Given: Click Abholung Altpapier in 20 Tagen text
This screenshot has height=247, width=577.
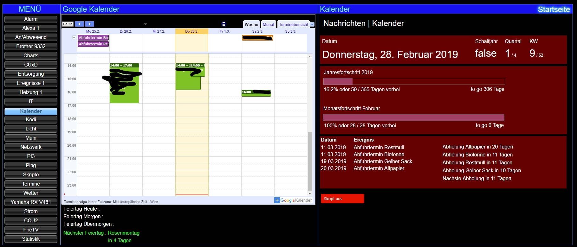Looking at the screenshot, I should (478, 147).
